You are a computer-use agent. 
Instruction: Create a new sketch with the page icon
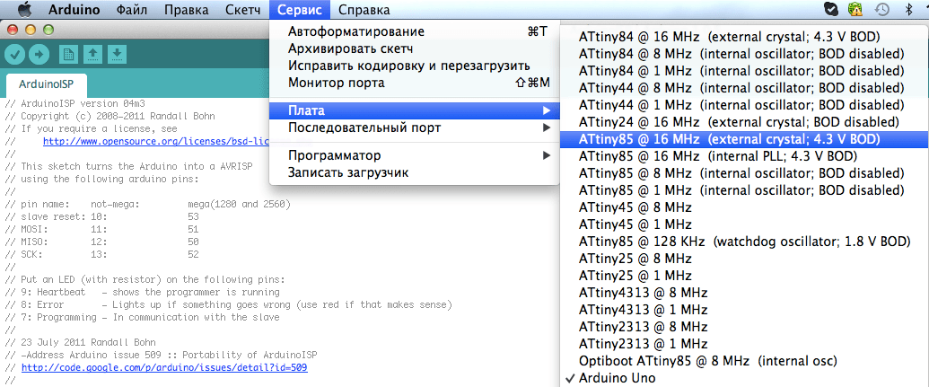point(68,54)
